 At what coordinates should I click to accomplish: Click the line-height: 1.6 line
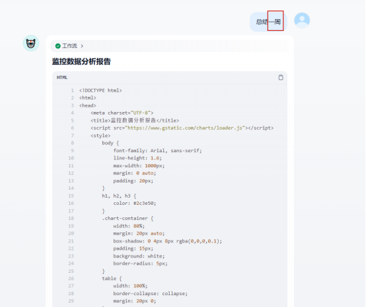click(x=137, y=158)
